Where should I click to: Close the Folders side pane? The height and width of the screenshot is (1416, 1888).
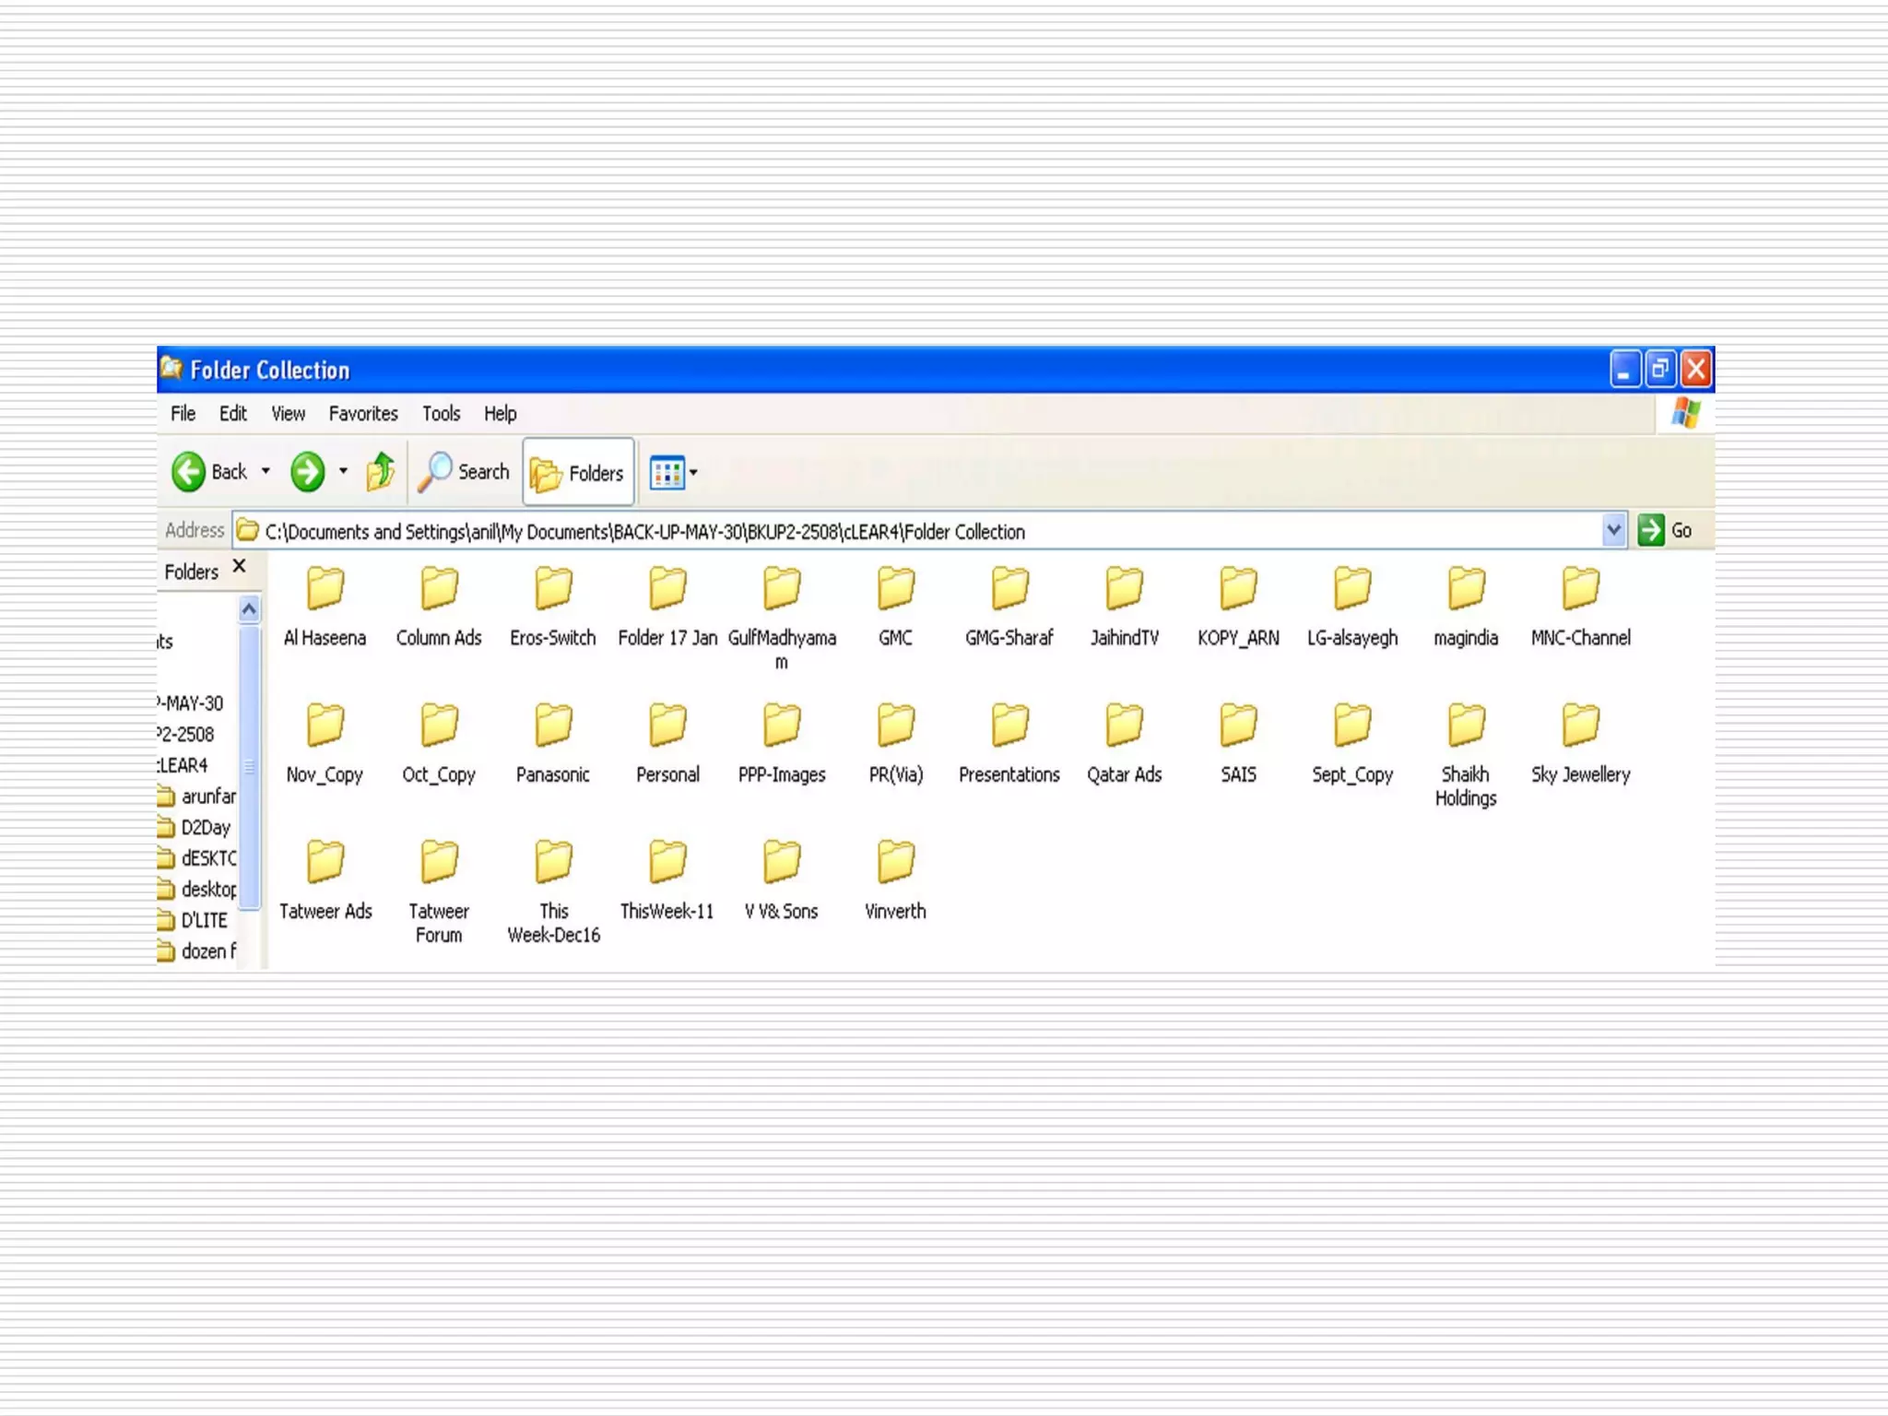pyautogui.click(x=240, y=566)
